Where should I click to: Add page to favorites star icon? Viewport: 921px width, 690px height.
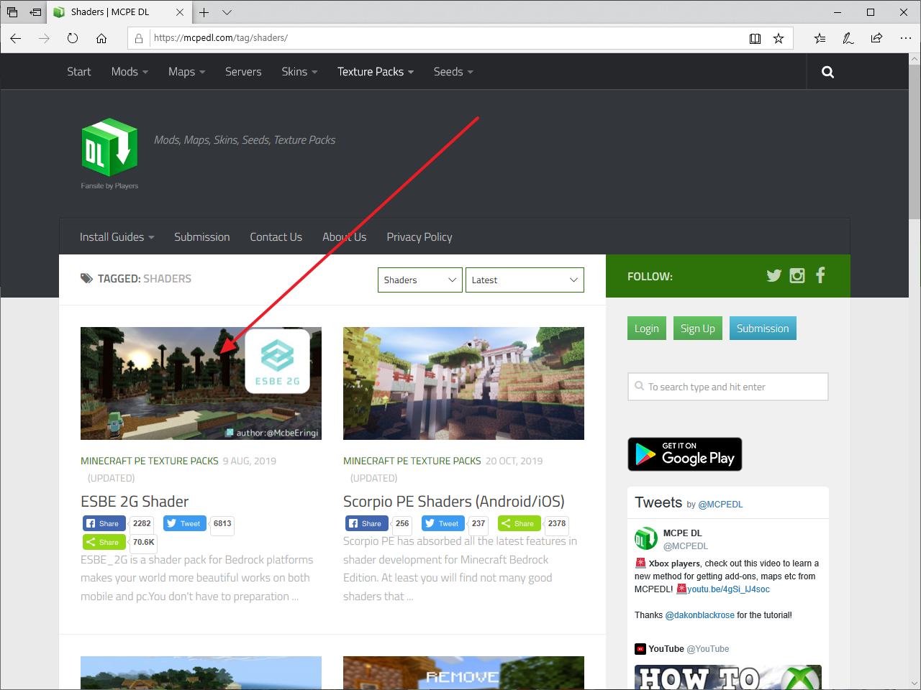pyautogui.click(x=779, y=38)
